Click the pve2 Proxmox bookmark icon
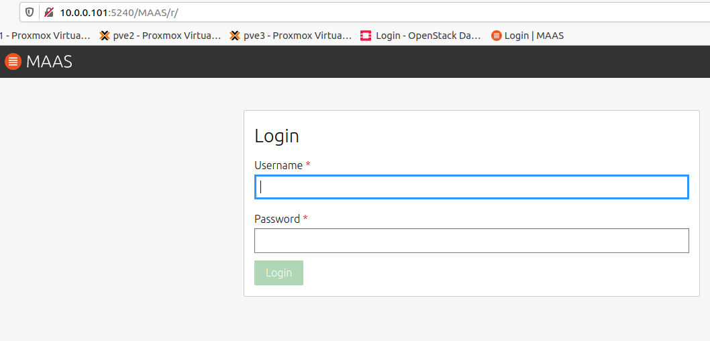Image resolution: width=710 pixels, height=341 pixels. coord(105,36)
